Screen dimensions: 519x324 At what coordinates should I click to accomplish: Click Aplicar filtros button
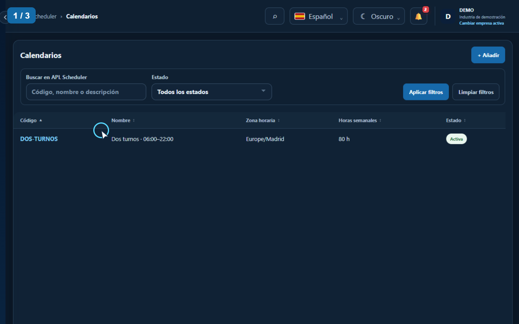point(426,92)
